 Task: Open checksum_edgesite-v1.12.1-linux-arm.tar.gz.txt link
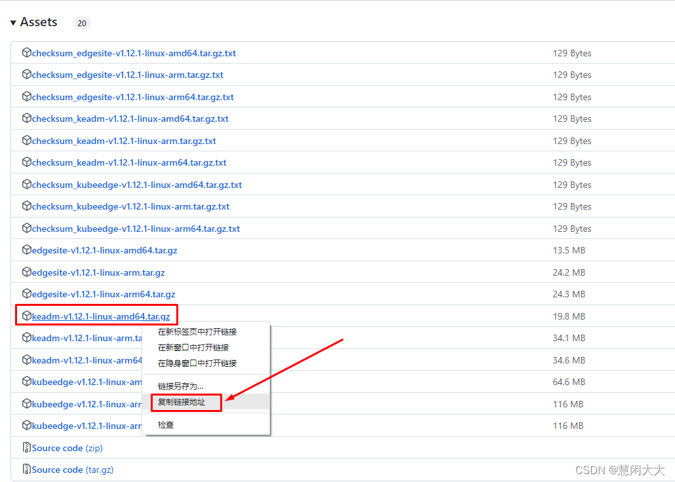[x=127, y=75]
